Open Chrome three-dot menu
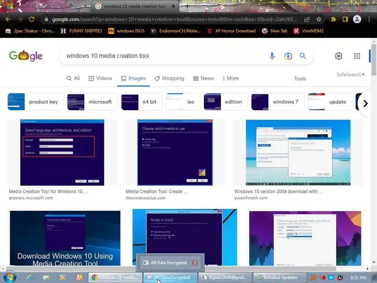Image resolution: width=377 pixels, height=283 pixels. coord(369,19)
